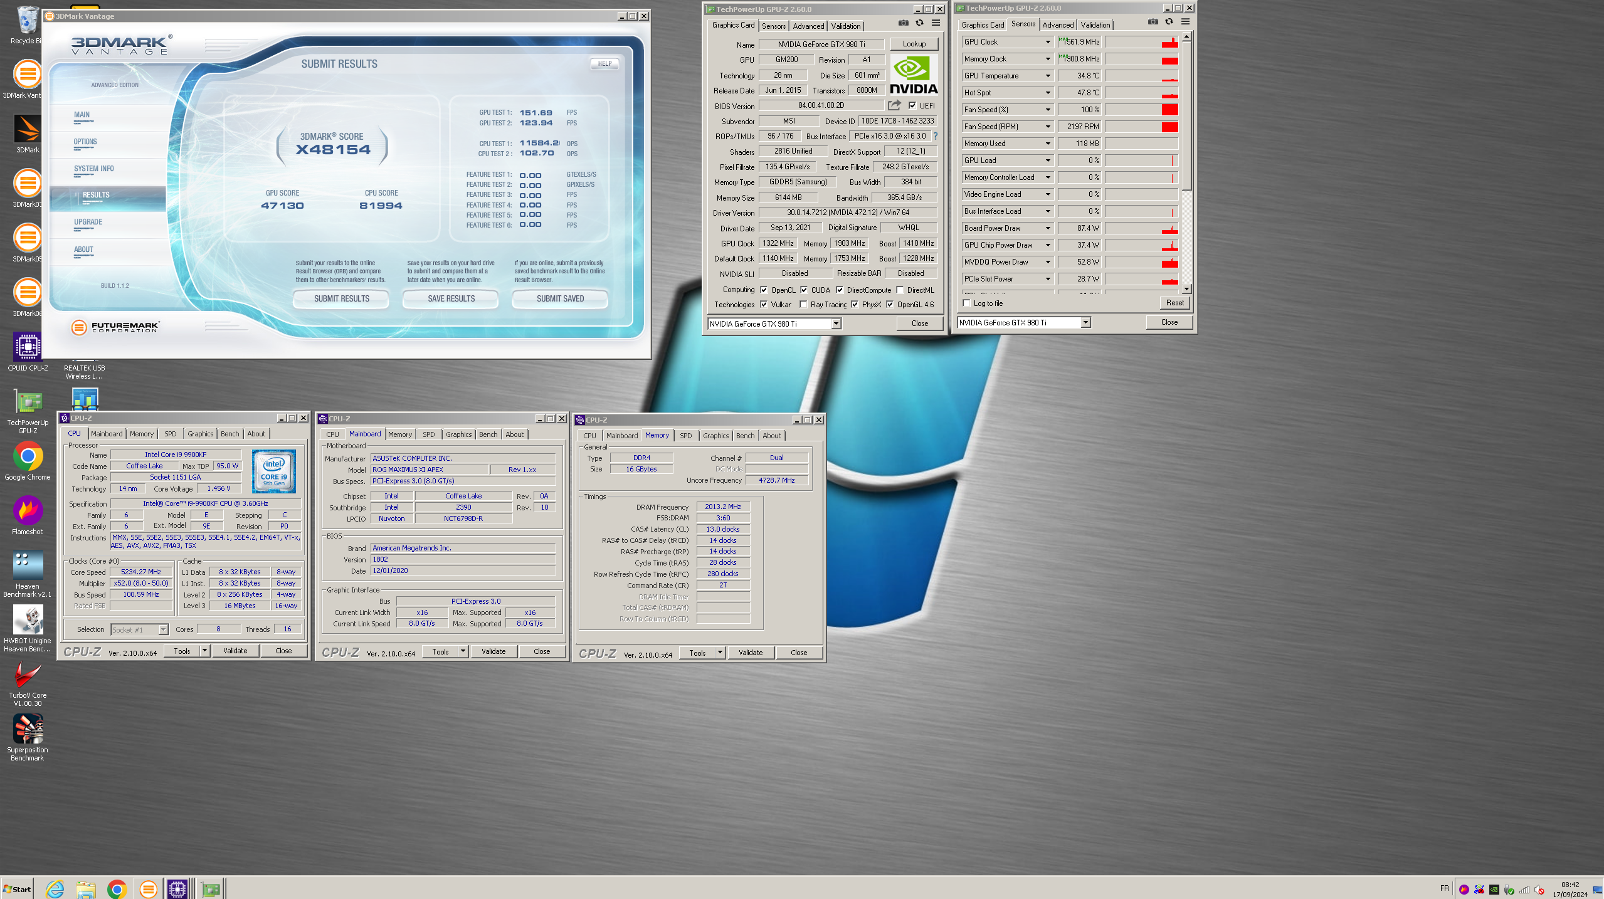The width and height of the screenshot is (1604, 899).
Task: Toggle the CUDA checkbox
Action: [x=804, y=290]
